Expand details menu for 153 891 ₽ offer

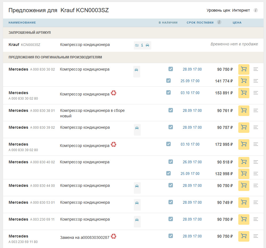(256, 93)
